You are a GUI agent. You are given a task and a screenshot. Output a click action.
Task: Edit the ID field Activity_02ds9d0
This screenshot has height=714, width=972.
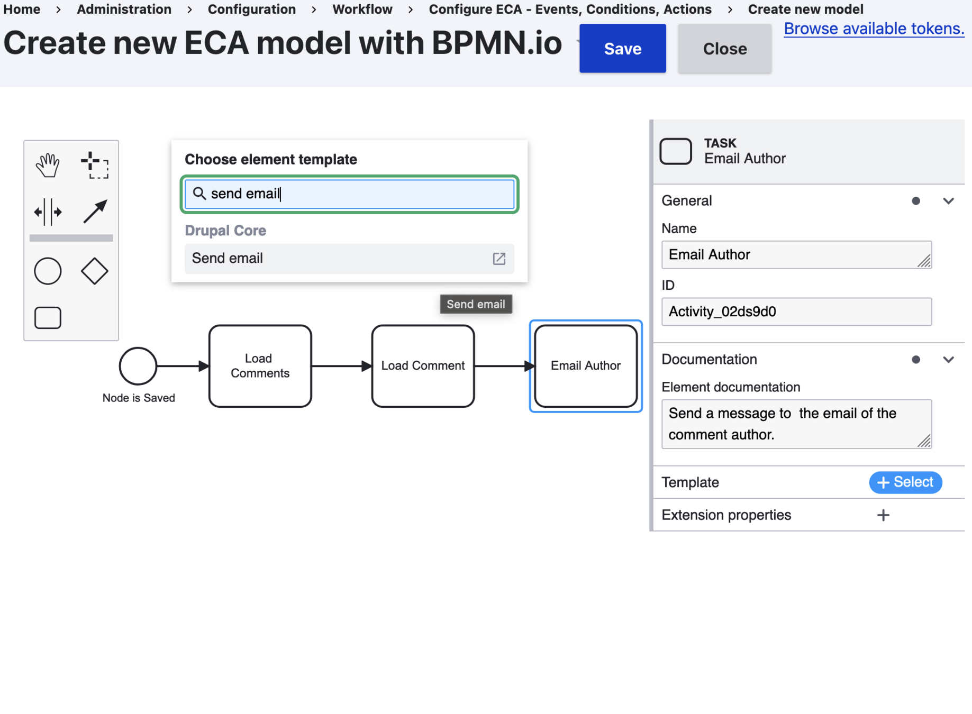[x=796, y=312]
